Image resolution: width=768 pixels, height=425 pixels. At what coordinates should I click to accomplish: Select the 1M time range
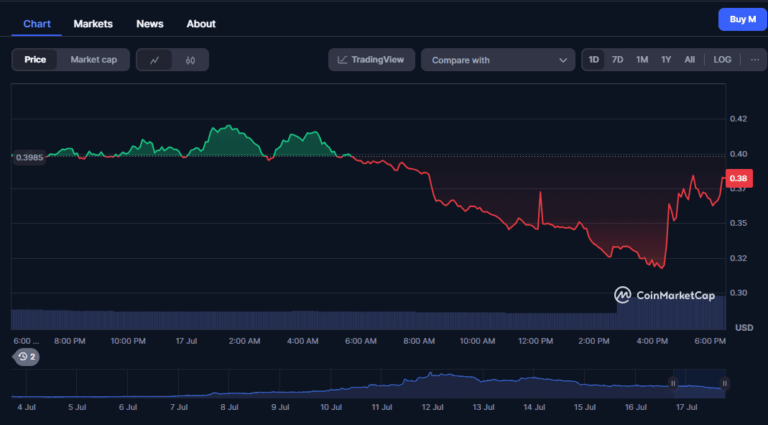coord(642,60)
